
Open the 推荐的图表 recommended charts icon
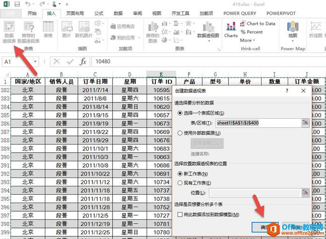pyautogui.click(x=153, y=31)
